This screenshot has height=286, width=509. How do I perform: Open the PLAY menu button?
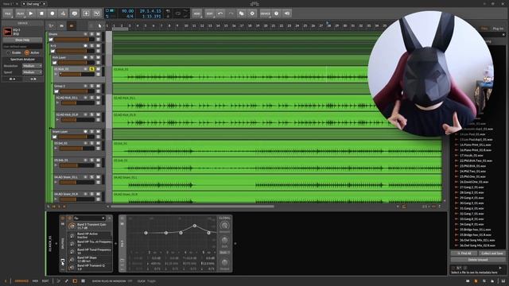click(x=20, y=14)
